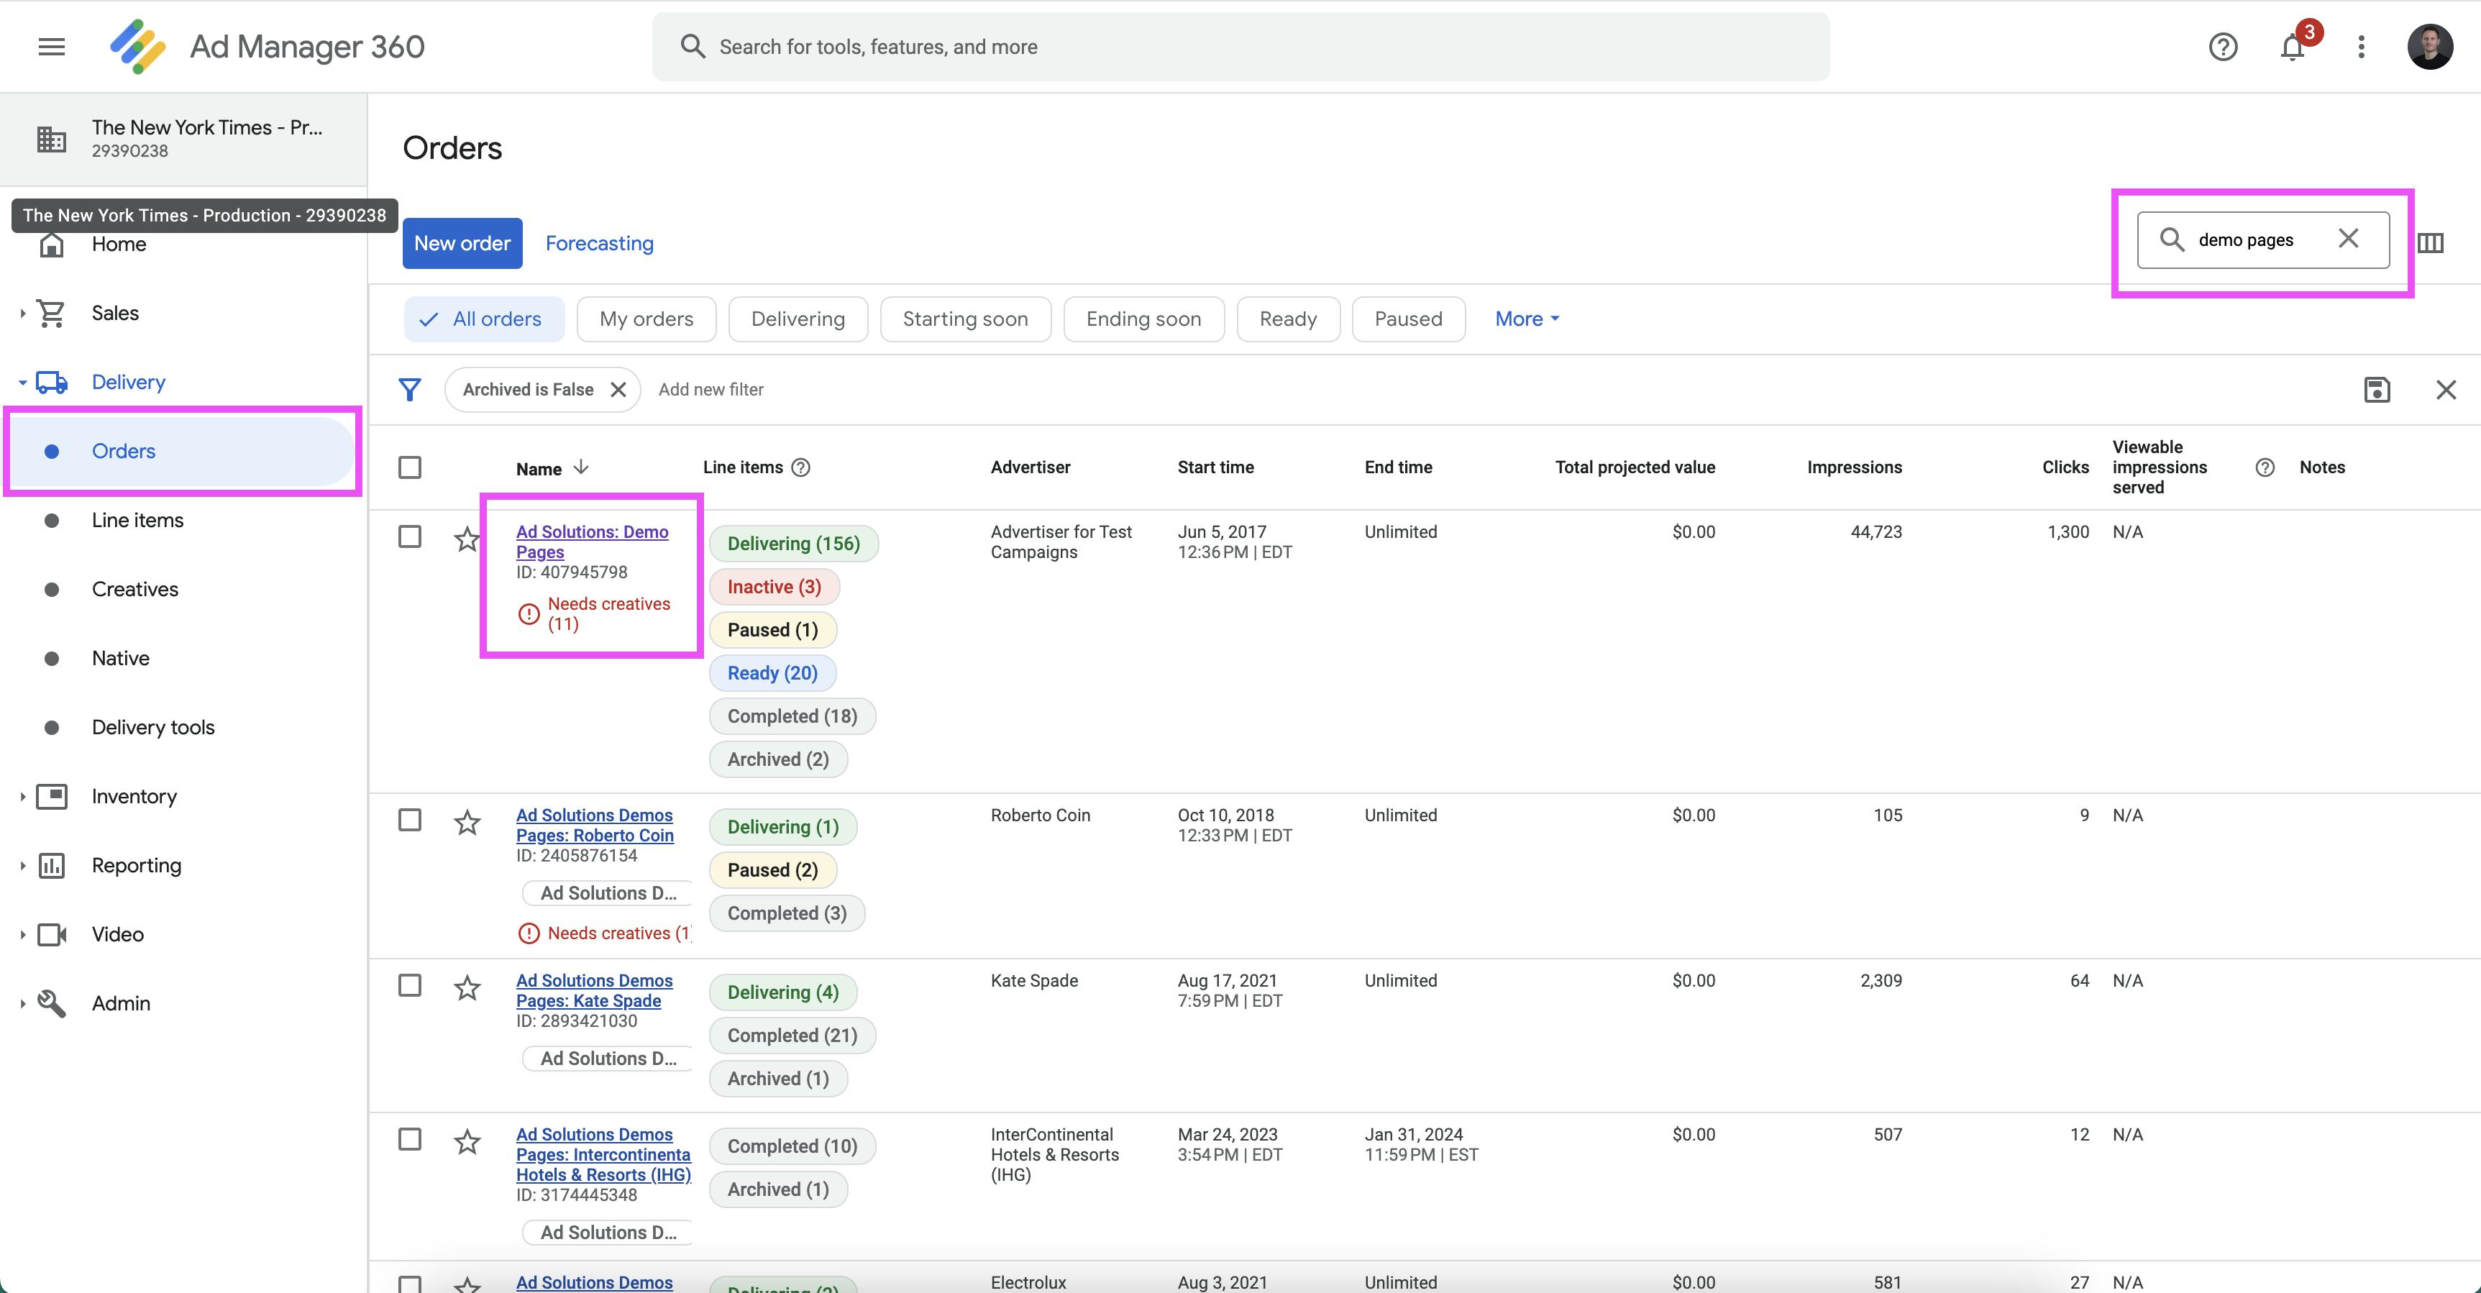
Task: Click the network building icon
Action: coord(51,139)
